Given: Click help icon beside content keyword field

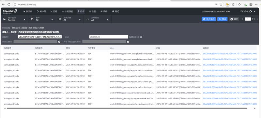Looking at the screenshot, I should click(x=59, y=42).
